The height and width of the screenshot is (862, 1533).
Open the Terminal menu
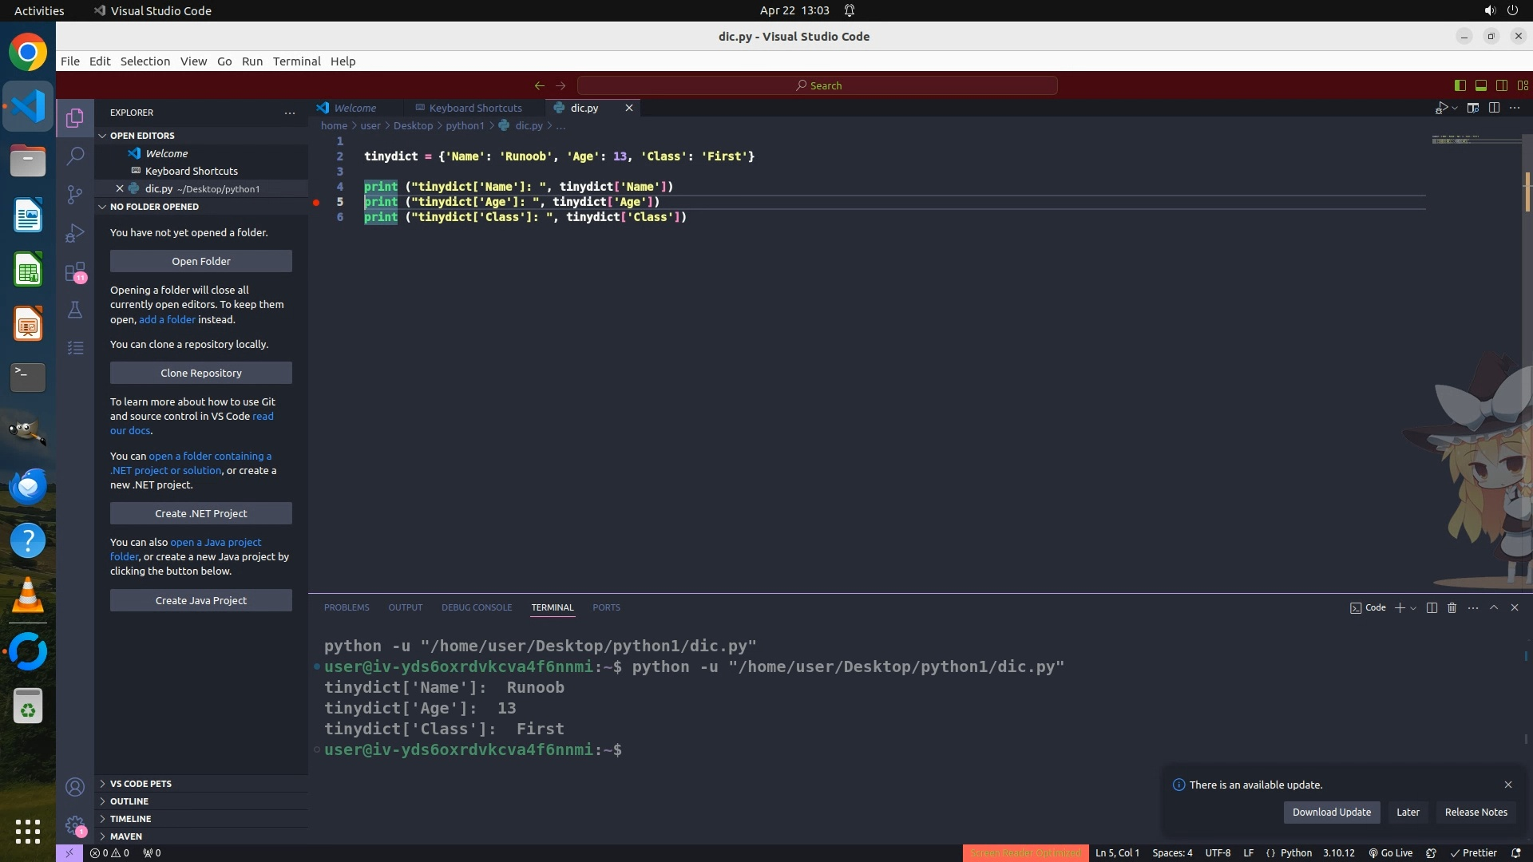(296, 61)
